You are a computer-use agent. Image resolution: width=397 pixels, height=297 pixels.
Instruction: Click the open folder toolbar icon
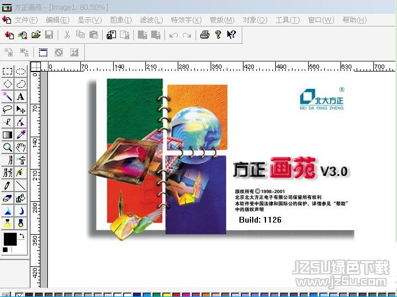click(x=36, y=35)
